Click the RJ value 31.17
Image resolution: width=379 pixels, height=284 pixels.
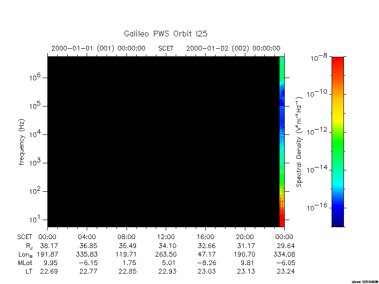[x=246, y=246]
